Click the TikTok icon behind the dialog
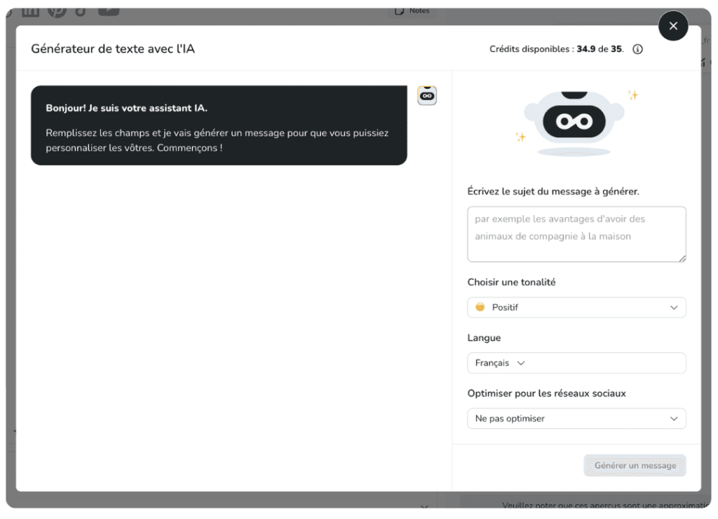The width and height of the screenshot is (718, 519). (81, 10)
